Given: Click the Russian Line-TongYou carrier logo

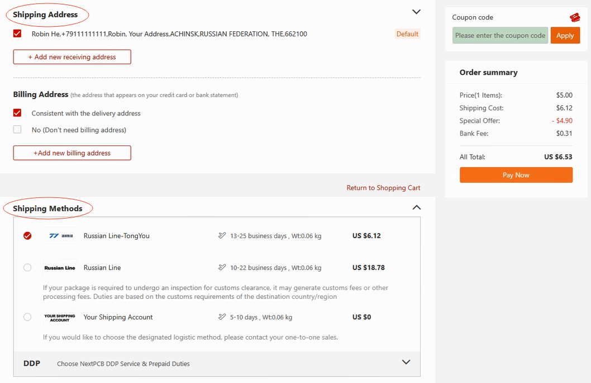Looking at the screenshot, I should [x=60, y=236].
